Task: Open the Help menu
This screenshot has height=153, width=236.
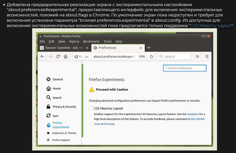Action: pyautogui.click(x=119, y=41)
